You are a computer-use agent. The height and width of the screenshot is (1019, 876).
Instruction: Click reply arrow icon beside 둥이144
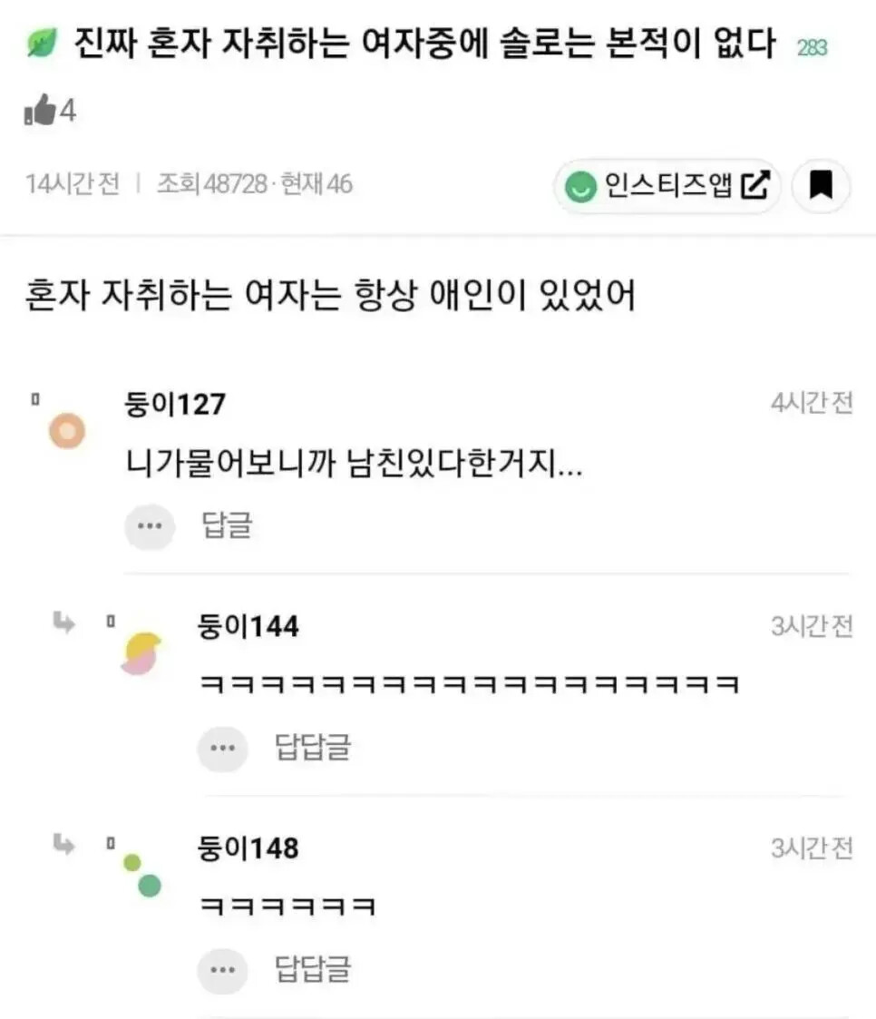coord(64,622)
